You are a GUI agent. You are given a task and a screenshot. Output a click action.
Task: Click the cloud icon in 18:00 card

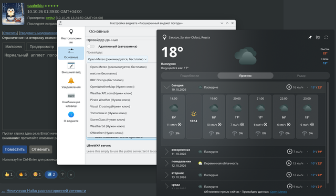coord(174,108)
